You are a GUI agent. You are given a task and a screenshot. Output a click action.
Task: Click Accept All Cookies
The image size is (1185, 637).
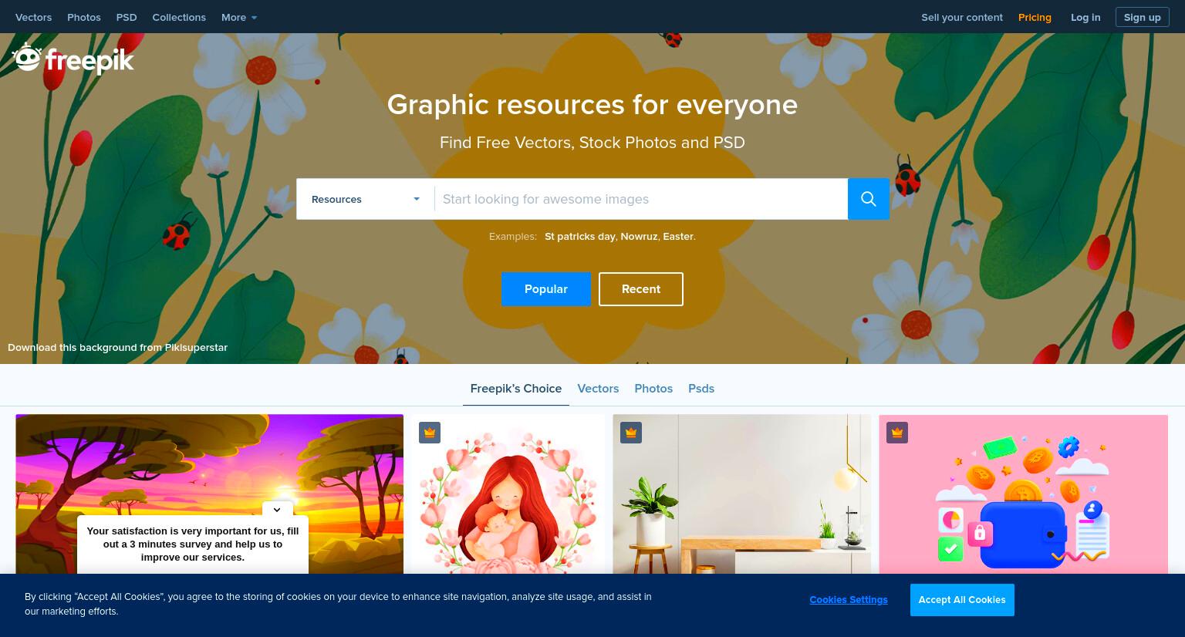click(x=962, y=600)
